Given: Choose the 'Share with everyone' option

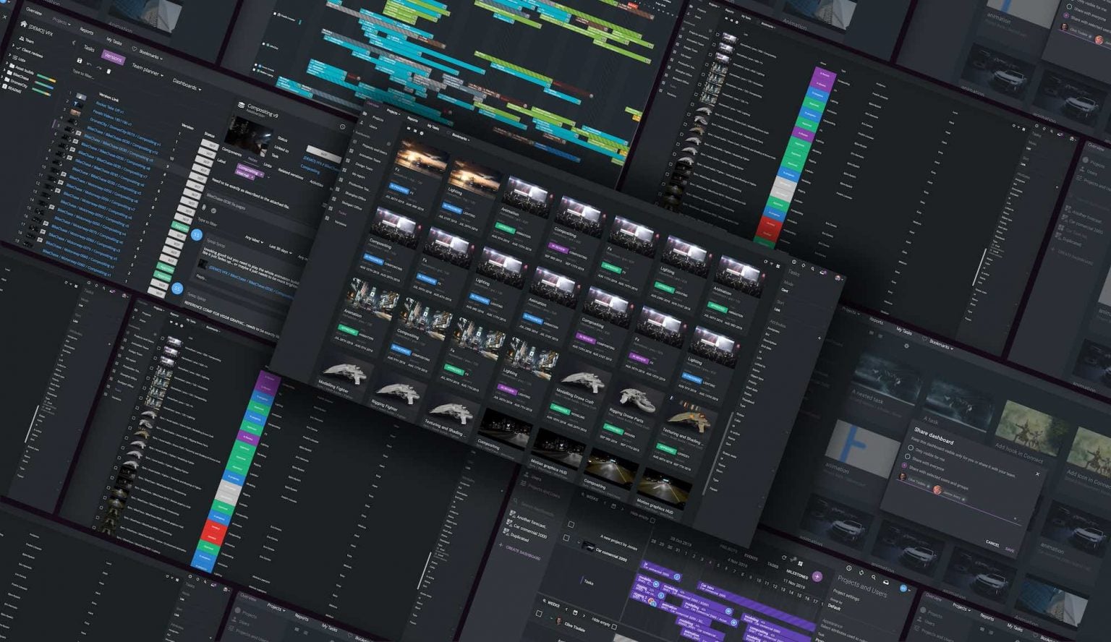Looking at the screenshot, I should [x=907, y=457].
